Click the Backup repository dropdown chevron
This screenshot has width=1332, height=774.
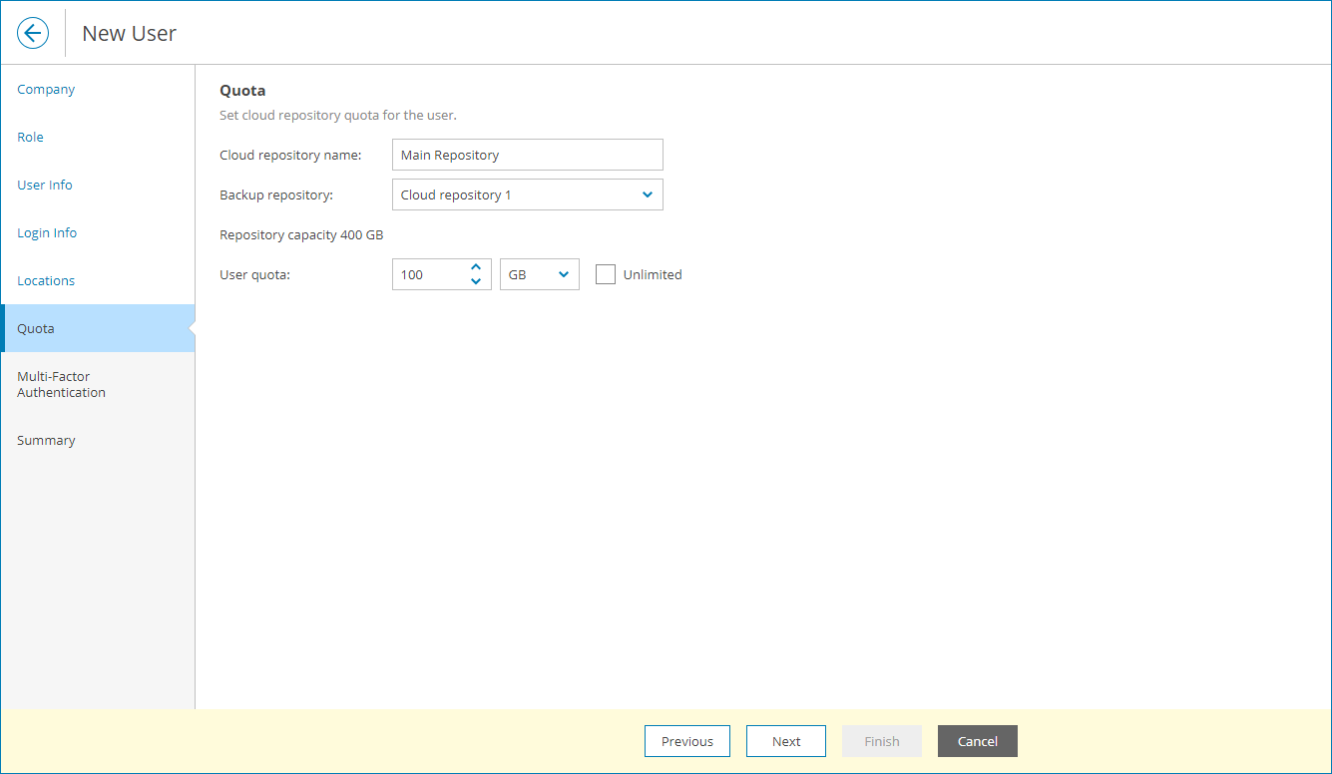click(x=647, y=193)
